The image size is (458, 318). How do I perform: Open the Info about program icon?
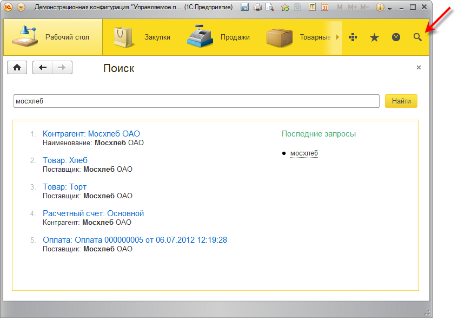point(380,7)
